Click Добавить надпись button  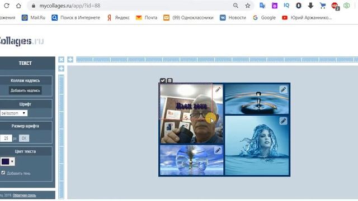coord(25,90)
